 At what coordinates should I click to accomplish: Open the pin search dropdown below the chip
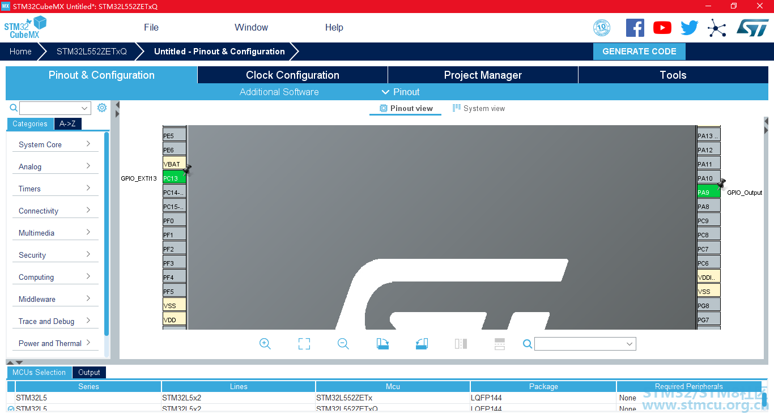(630, 344)
